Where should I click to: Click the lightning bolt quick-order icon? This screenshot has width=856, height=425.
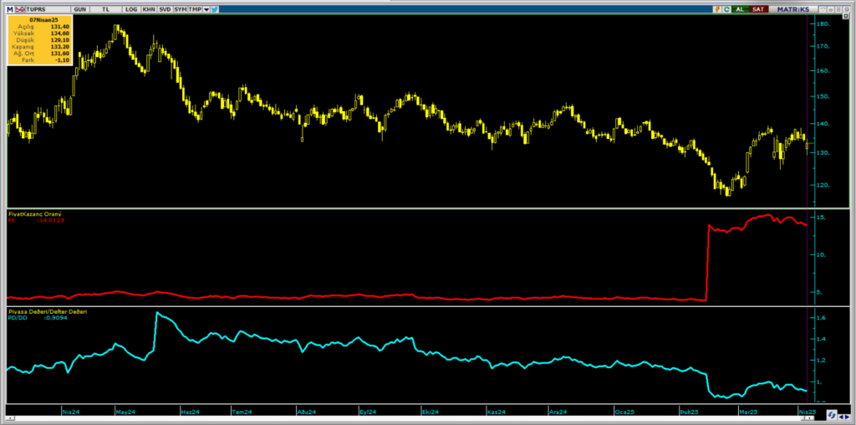716,8
